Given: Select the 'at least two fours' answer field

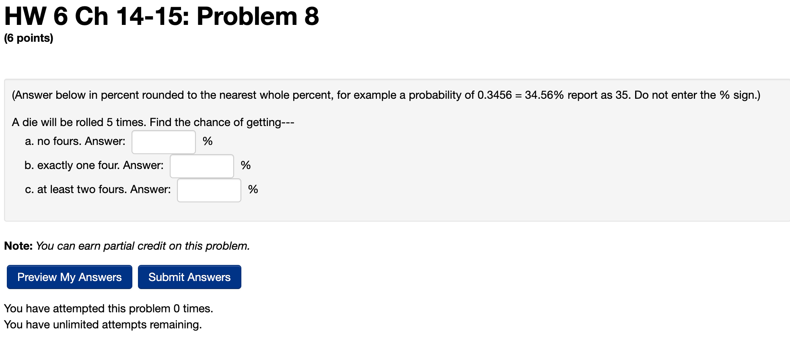Looking at the screenshot, I should coord(208,190).
